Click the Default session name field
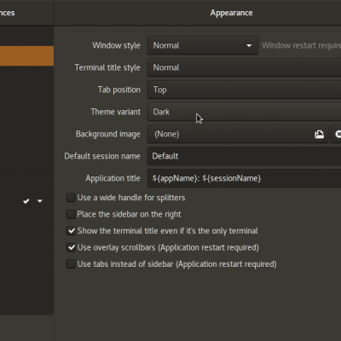The image size is (341, 341). (244, 156)
